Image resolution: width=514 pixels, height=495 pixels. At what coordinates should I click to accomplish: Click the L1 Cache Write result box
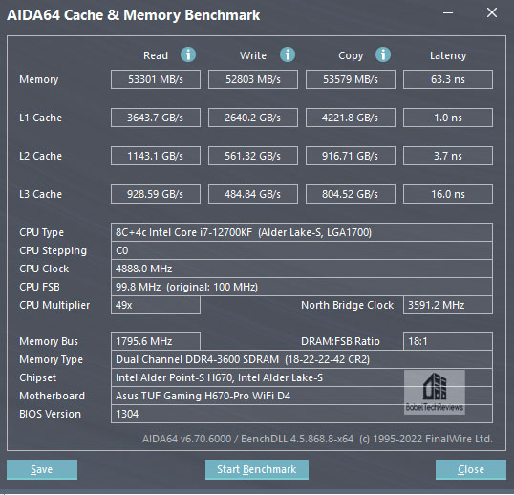tap(253, 118)
